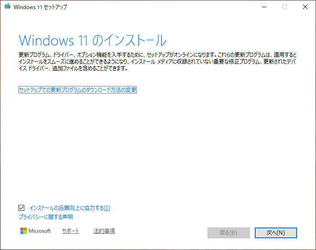Click the greyed-out maximize button
The image size is (316, 250).
pos(284,7)
